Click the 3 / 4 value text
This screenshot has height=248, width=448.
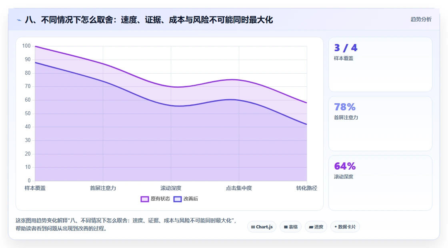346,48
